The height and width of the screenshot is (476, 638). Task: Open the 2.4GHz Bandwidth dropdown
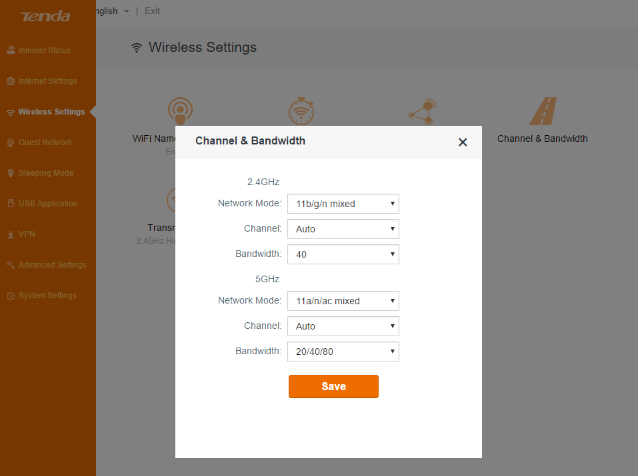coord(343,254)
